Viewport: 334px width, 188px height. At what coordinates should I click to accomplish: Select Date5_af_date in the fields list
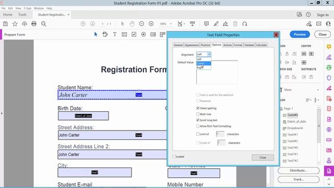pyautogui.click(x=296, y=122)
